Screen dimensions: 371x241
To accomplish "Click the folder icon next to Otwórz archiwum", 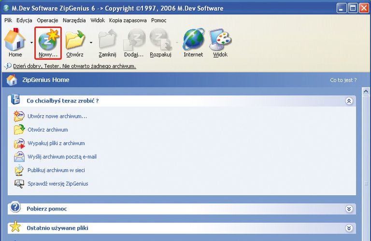I will pos(19,129).
